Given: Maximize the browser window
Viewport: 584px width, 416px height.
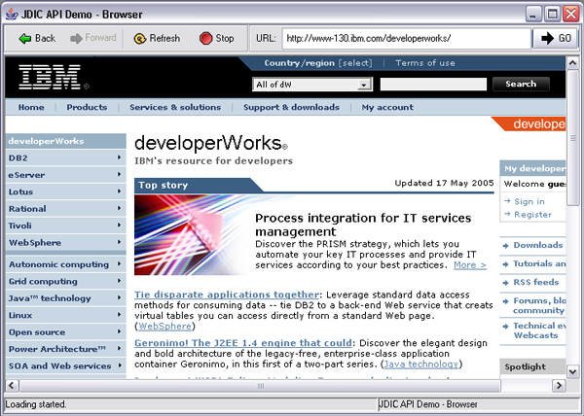Looking at the screenshot, I should (x=553, y=15).
